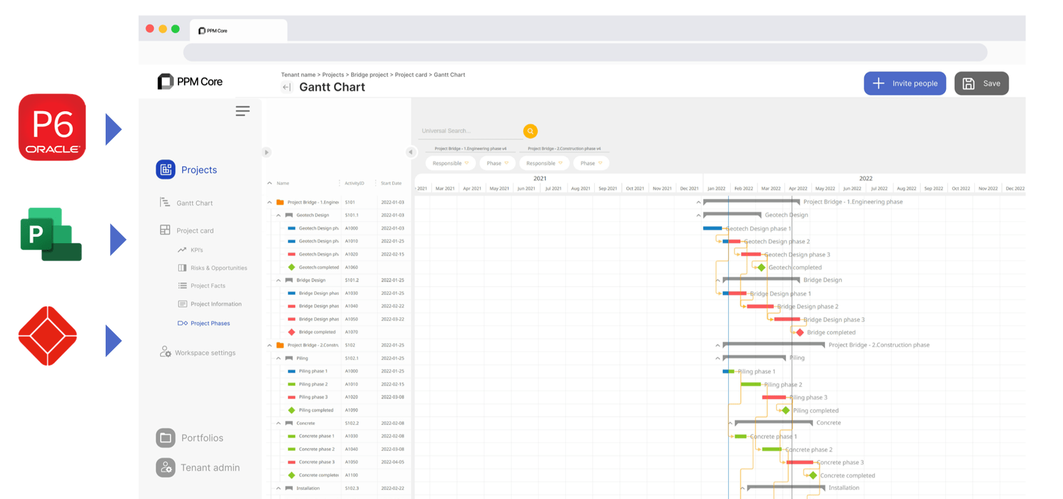Collapse Bridge Design tree row
The width and height of the screenshot is (1063, 499).
click(x=278, y=280)
